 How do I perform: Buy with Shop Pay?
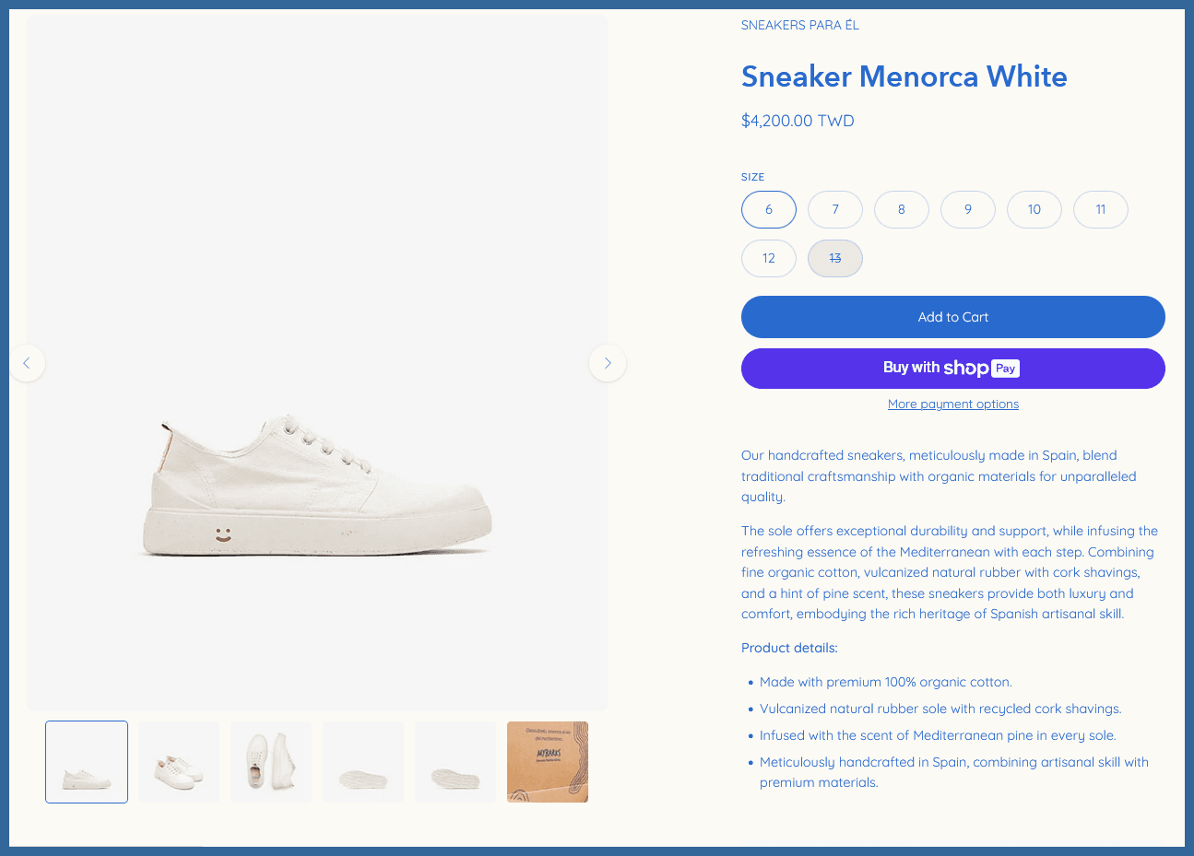[953, 369]
